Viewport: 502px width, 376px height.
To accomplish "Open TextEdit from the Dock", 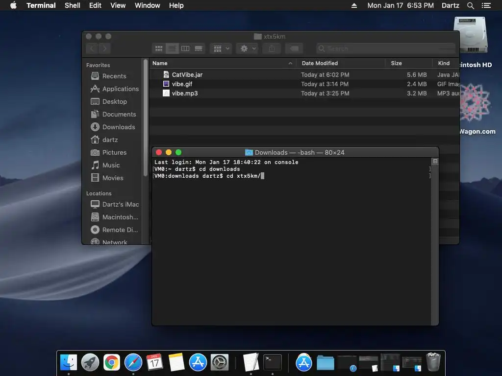I will (x=251, y=362).
